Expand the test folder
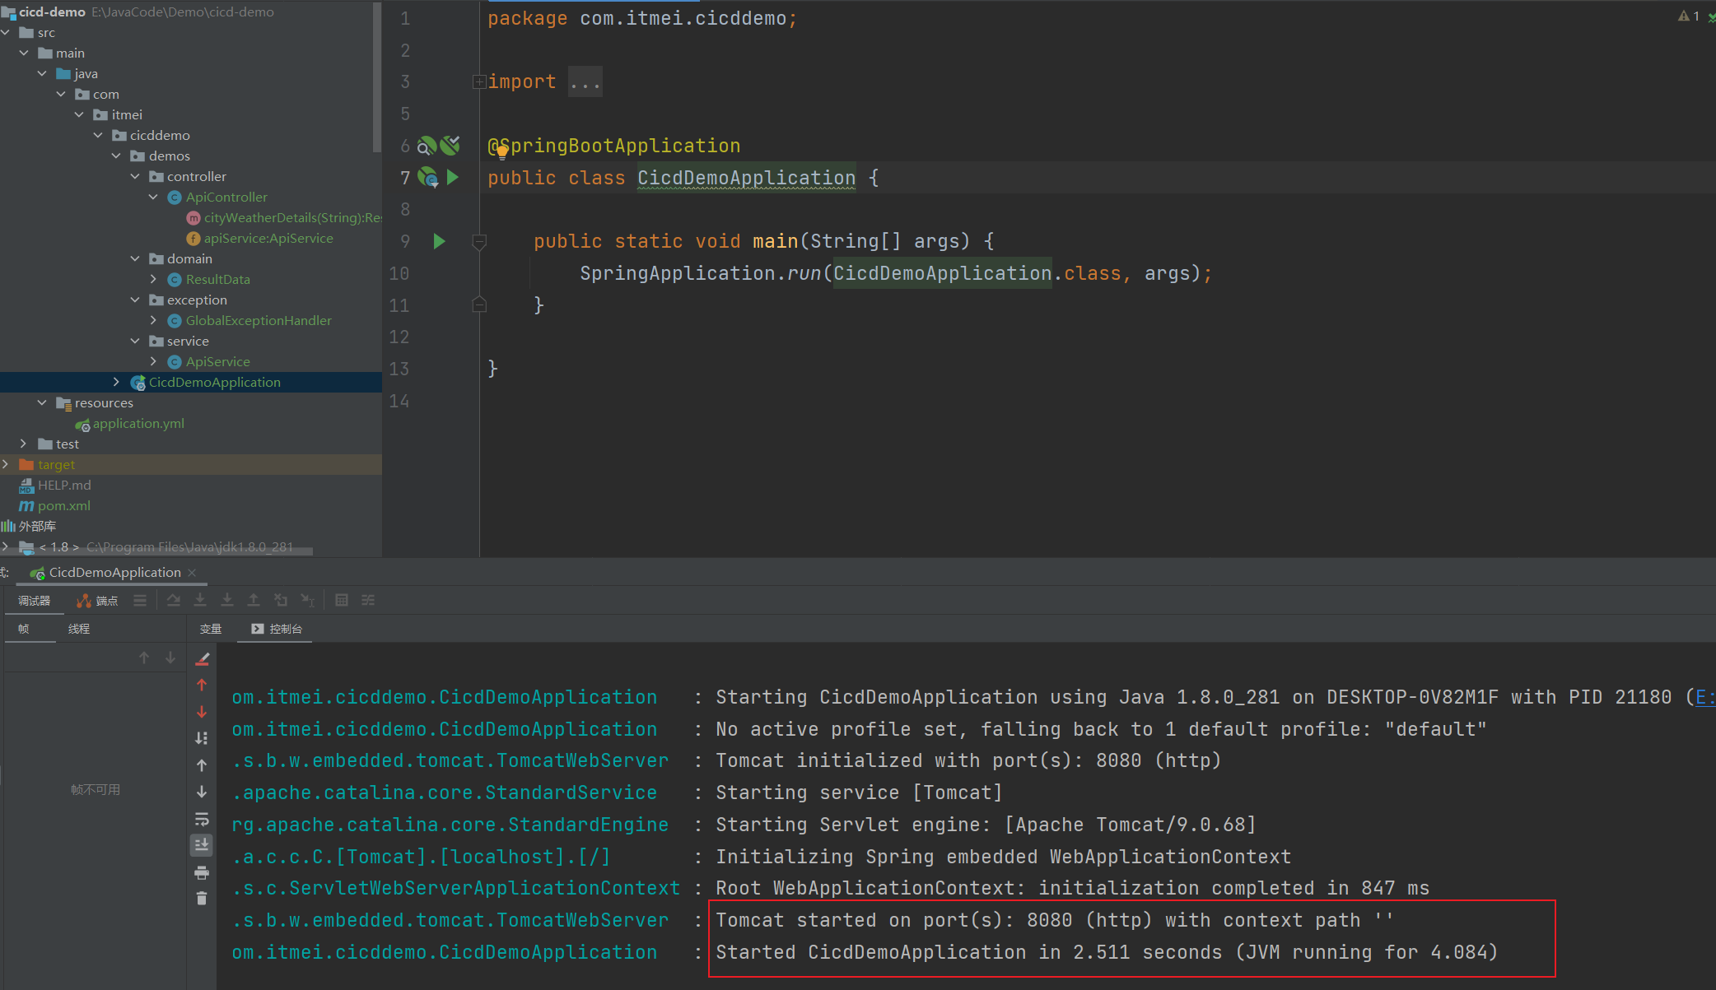The width and height of the screenshot is (1716, 990). coord(24,444)
